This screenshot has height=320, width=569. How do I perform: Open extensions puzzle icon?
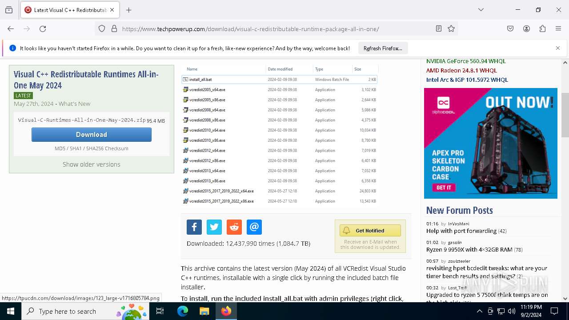coord(542,29)
